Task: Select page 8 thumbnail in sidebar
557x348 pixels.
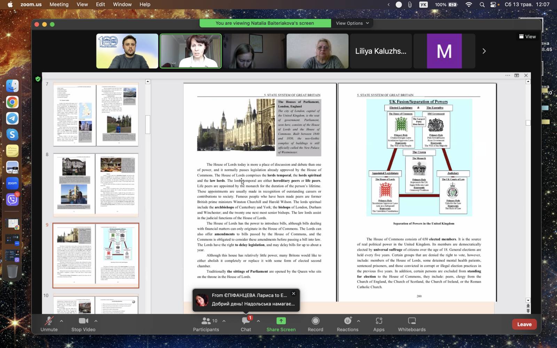Action: coord(96,185)
